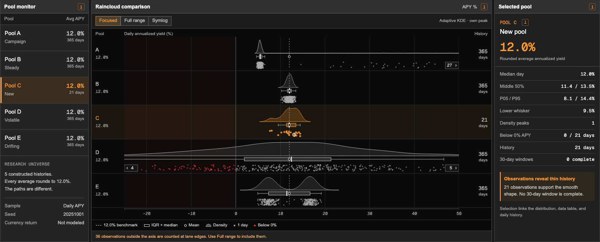The image size is (600, 242).
Task: Click the orange 36 observations outside axis notice
Action: point(181,237)
